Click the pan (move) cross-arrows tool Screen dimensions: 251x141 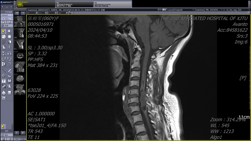point(9,47)
